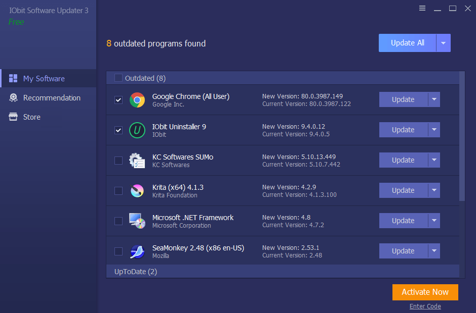Viewport: 476px width, 313px height.
Task: Click the Store shop icon
Action: coord(13,117)
